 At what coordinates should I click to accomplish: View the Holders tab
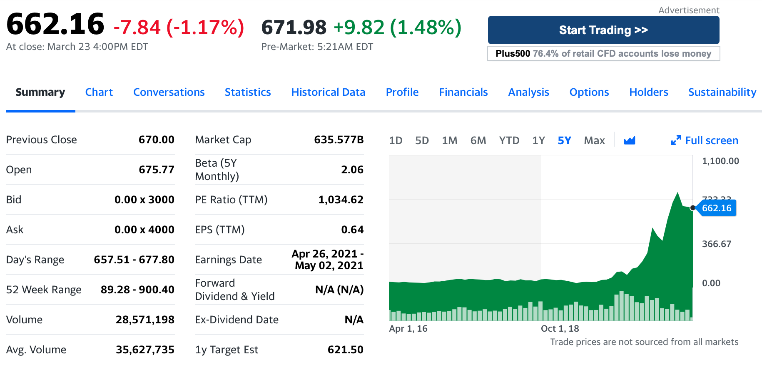click(x=649, y=92)
